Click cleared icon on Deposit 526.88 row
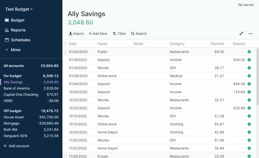 tap(249, 108)
